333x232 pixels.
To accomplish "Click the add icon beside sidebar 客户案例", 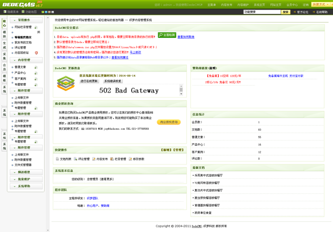I will [x=36, y=79].
